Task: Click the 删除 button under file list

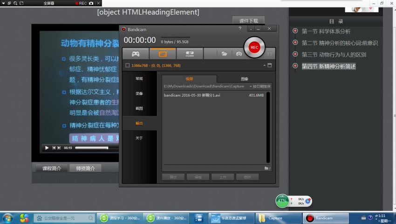Action: (x=247, y=177)
